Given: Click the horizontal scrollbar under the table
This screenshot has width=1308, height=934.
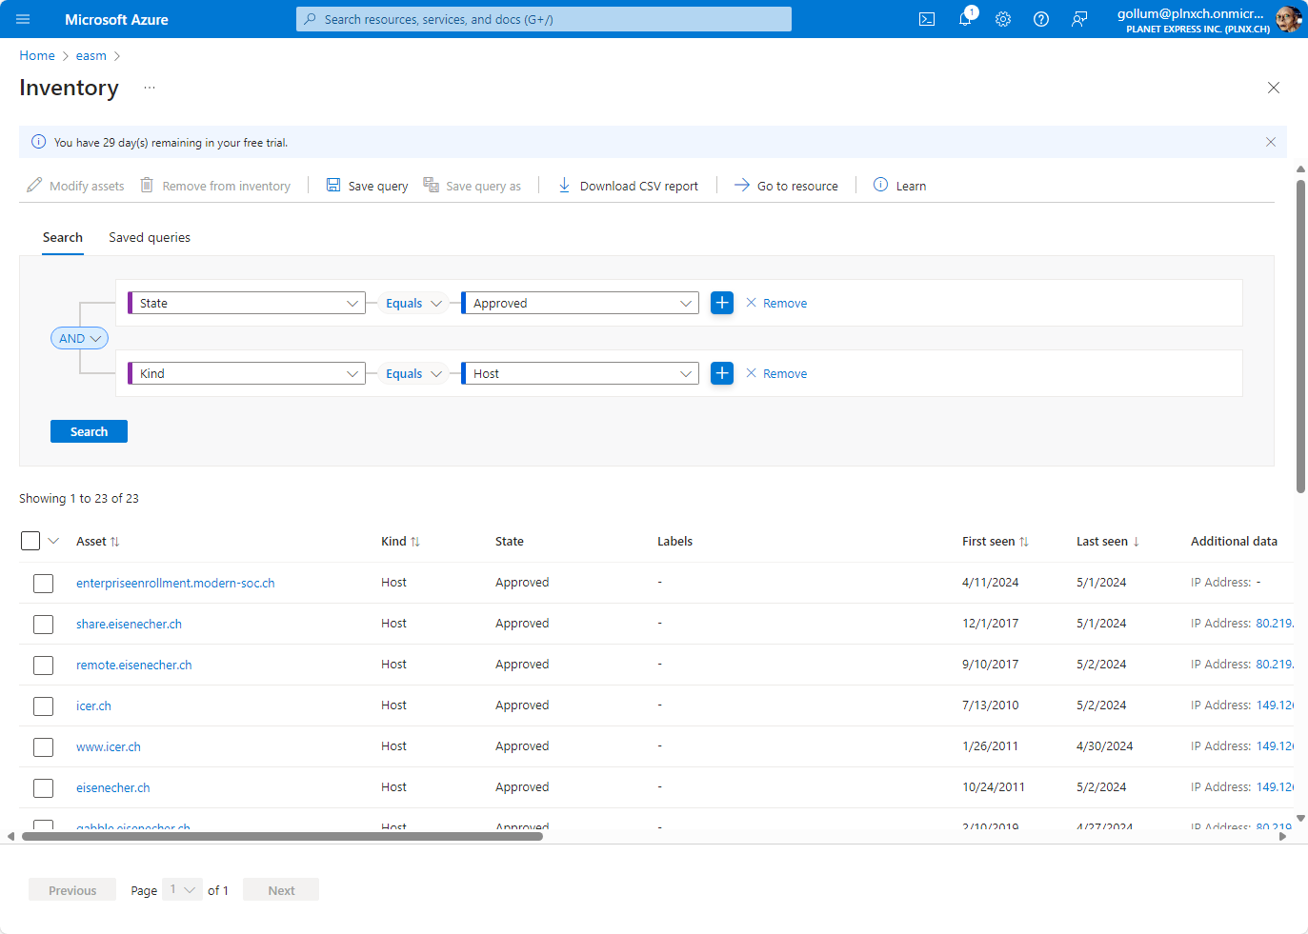Looking at the screenshot, I should point(282,836).
